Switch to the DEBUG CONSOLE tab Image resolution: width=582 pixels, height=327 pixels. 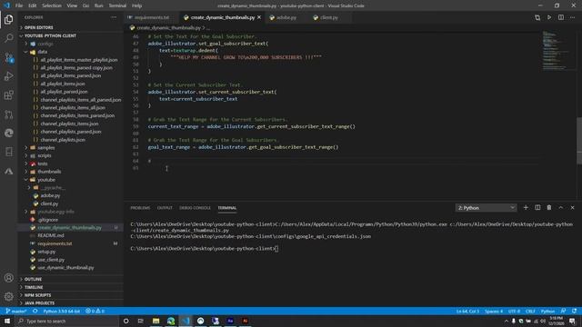click(195, 208)
